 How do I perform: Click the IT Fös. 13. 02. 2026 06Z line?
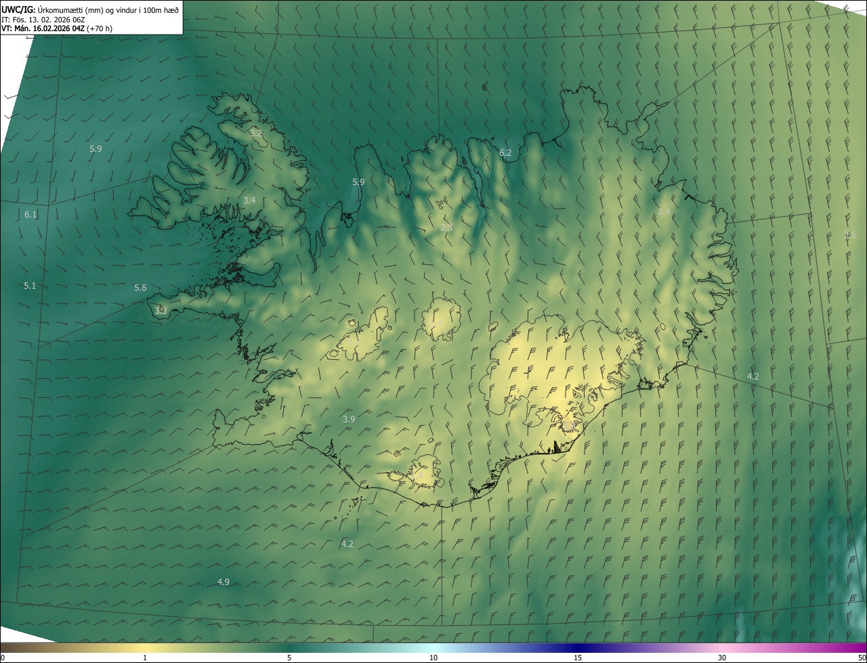[x=43, y=19]
